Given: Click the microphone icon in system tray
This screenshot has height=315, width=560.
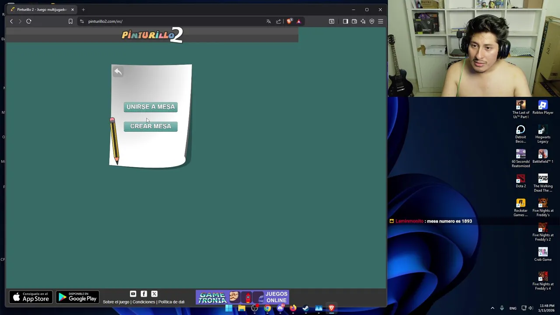Looking at the screenshot, I should [502, 308].
